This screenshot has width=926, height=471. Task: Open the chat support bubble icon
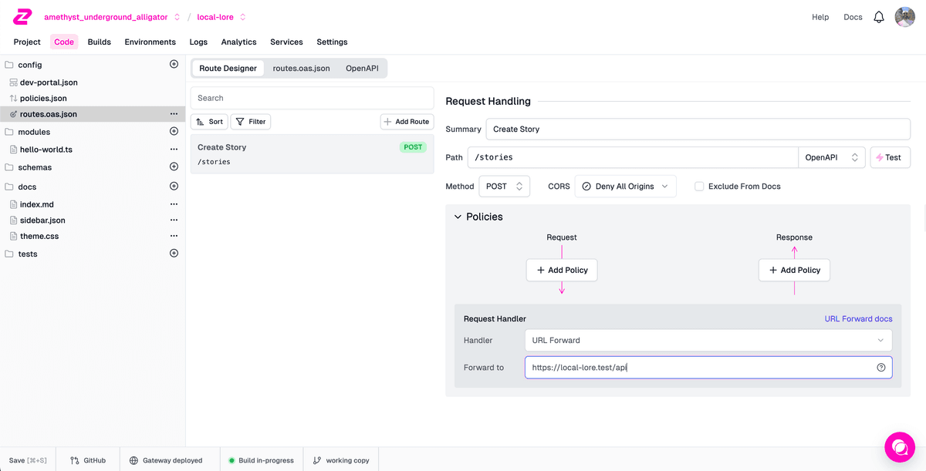pos(899,446)
